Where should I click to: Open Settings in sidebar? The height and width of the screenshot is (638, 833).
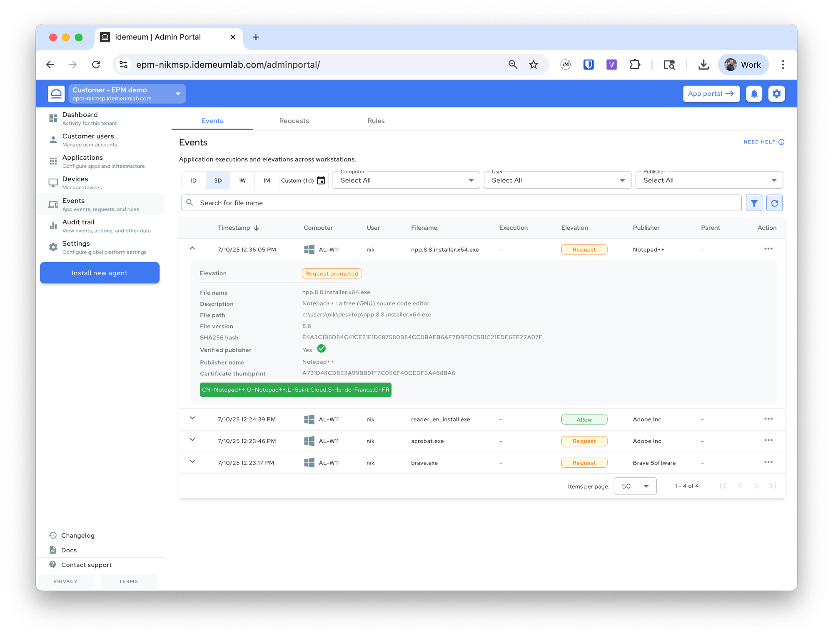click(100, 247)
